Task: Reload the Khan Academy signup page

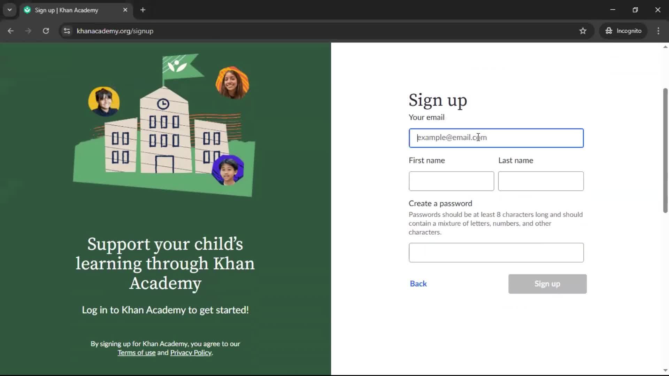Action: [x=46, y=31]
